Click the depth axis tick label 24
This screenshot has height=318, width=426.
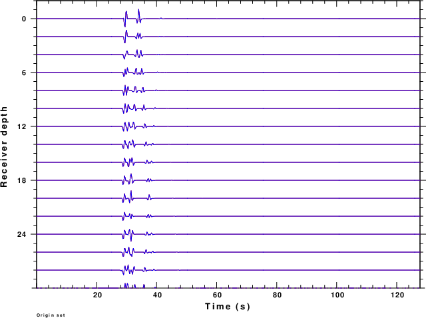pos(22,234)
